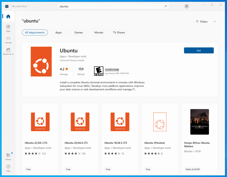Open the user account profile icon
The width and height of the screenshot is (227, 177).
[187, 6]
